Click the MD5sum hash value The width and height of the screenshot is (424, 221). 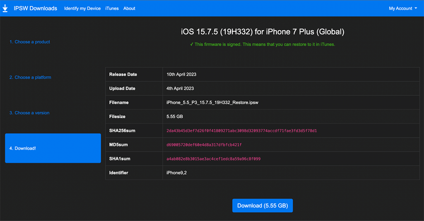pyautogui.click(x=204, y=145)
